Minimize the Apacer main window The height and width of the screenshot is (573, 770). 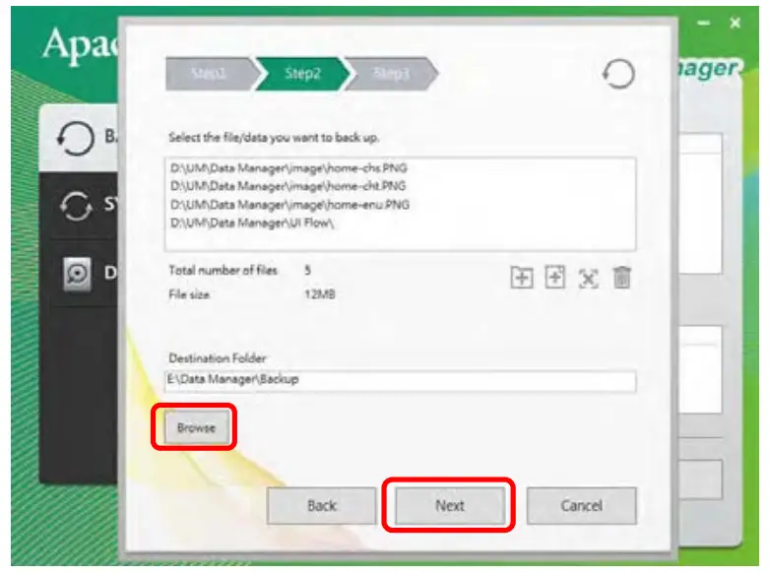(x=704, y=23)
